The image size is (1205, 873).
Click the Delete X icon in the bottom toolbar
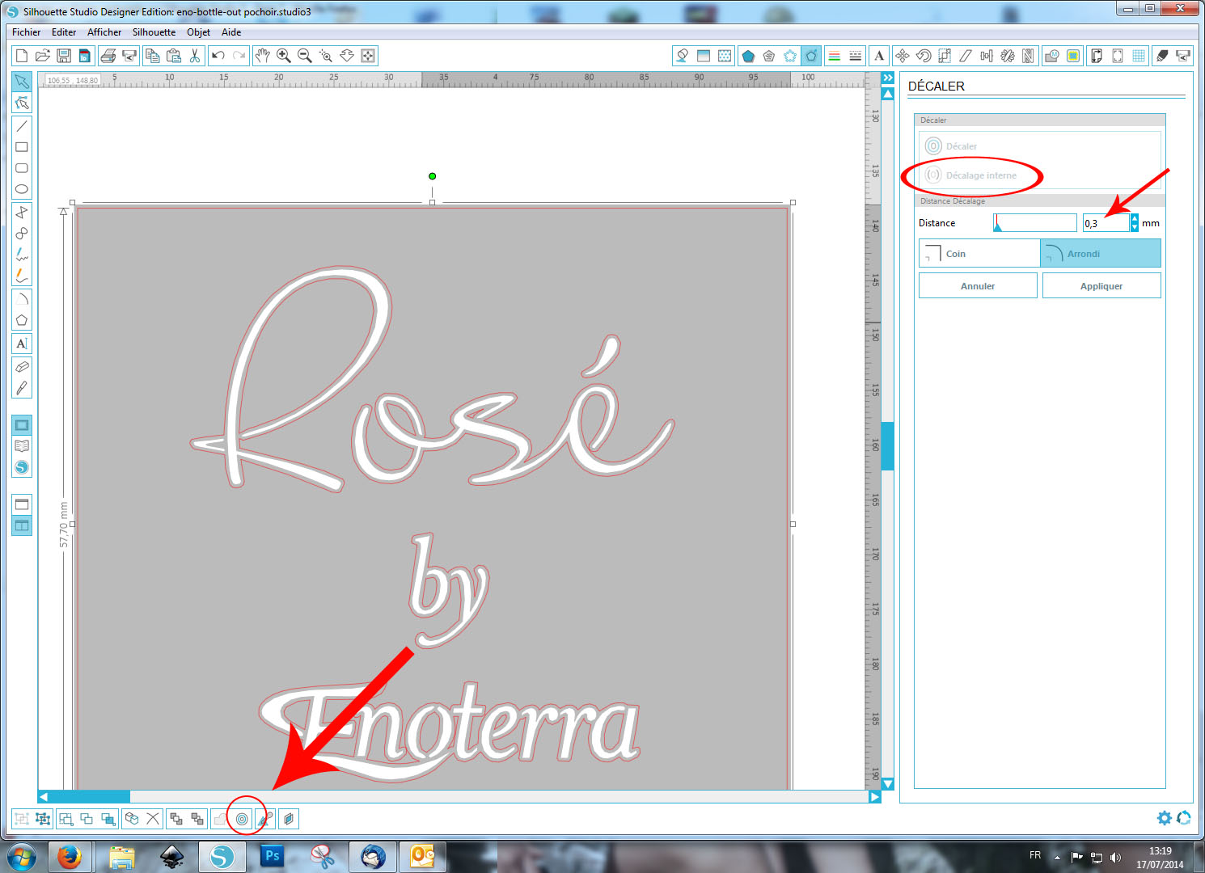153,819
